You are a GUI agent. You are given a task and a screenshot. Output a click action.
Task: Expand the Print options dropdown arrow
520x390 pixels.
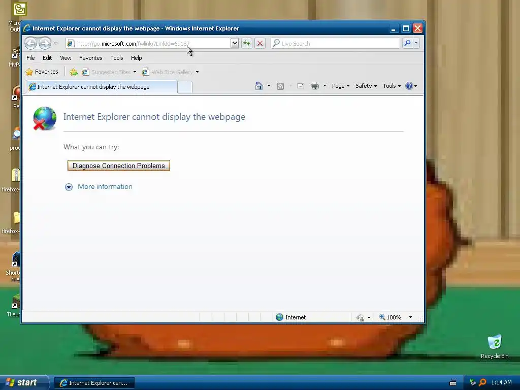[324, 86]
